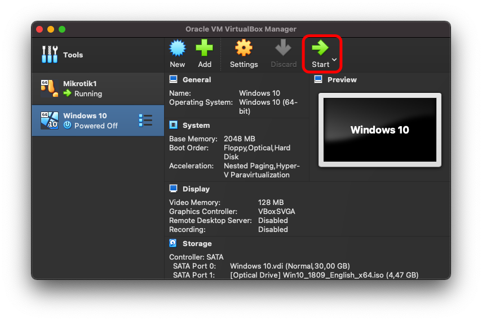Click the Discard saved state icon
Viewport: 482px width, 321px height.
(283, 48)
